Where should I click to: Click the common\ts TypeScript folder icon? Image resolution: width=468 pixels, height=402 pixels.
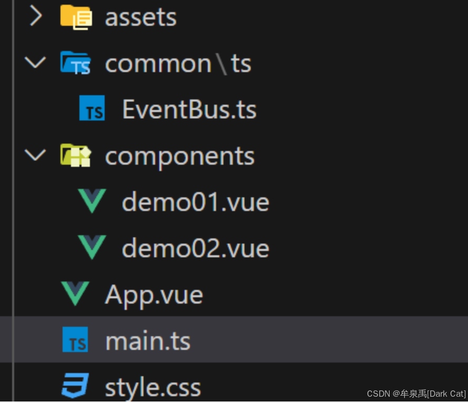(x=76, y=63)
